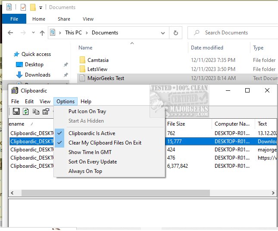
Task: Sort by Date modified column
Action: 219,48
